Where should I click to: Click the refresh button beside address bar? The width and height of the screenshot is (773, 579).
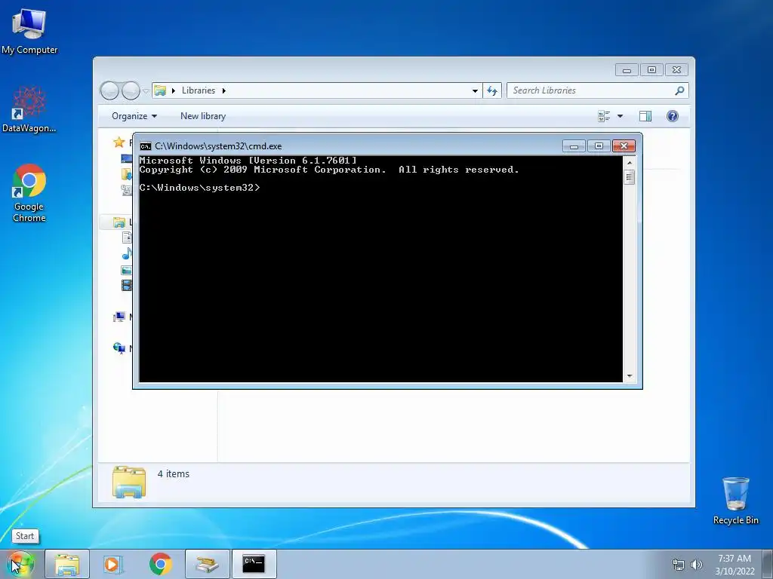492,90
